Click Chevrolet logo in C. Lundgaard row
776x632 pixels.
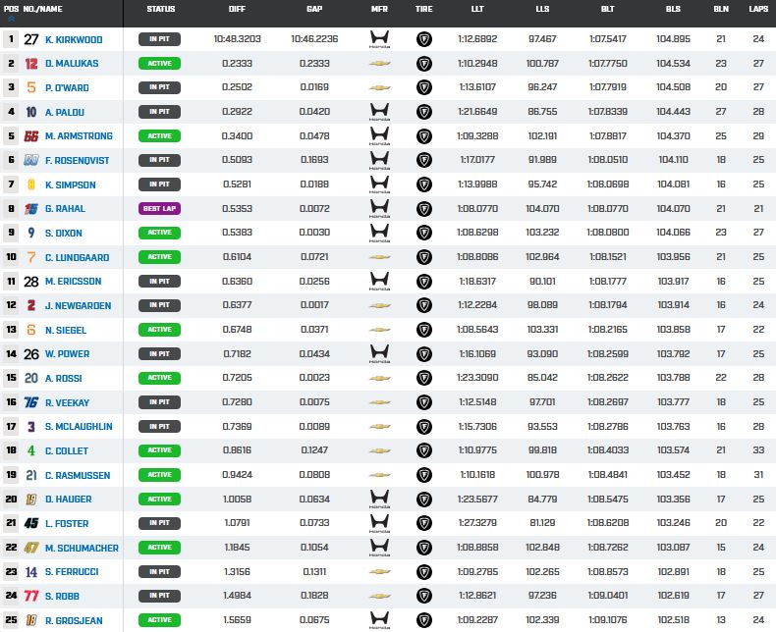point(379,257)
